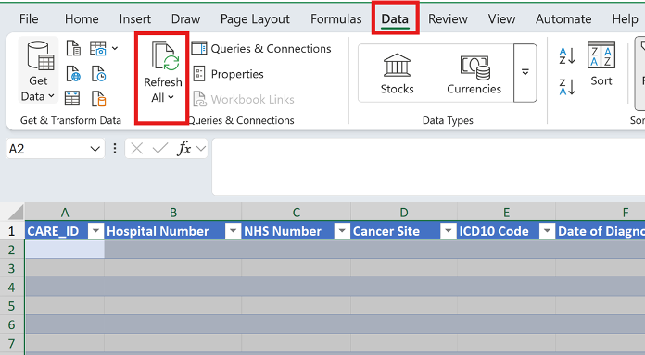Image resolution: width=645 pixels, height=355 pixels.
Task: Select column C header
Action: point(297,212)
